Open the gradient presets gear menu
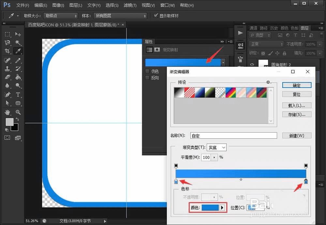This screenshot has width=326, height=225. pos(268,82)
